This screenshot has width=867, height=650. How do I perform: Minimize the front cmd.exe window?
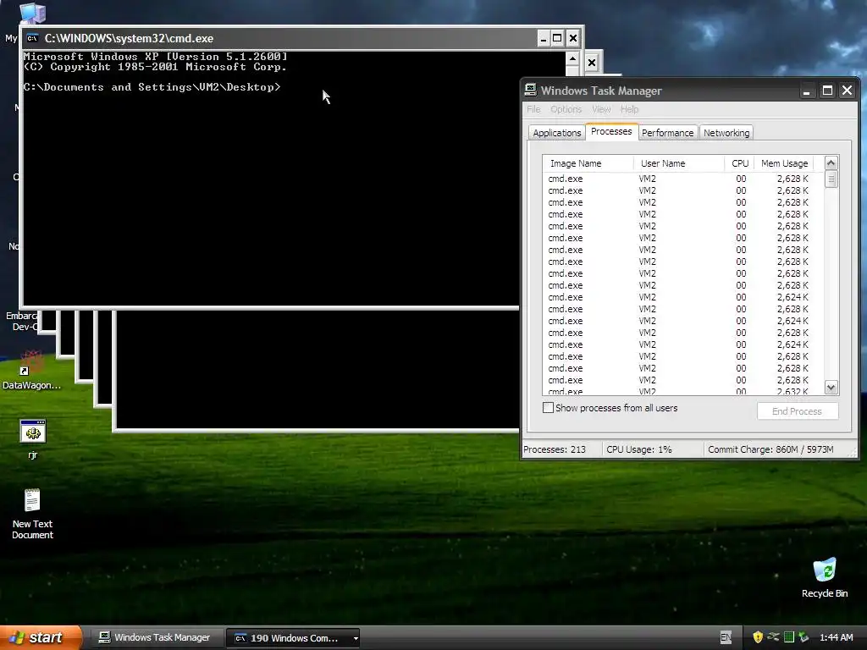[x=544, y=38]
